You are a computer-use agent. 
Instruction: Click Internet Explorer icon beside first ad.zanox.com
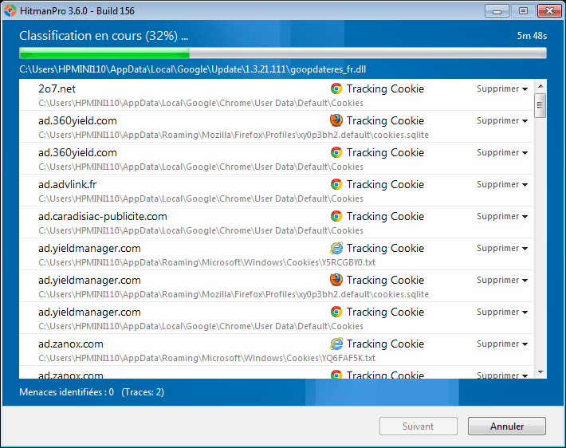point(336,344)
